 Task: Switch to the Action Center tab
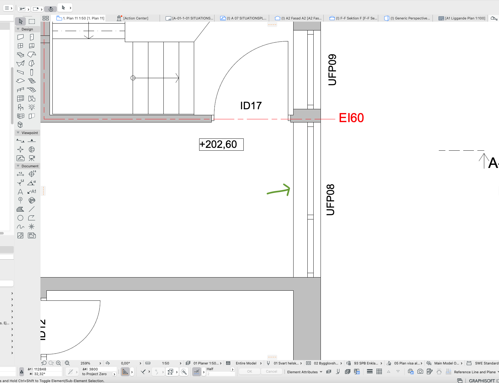[135, 18]
